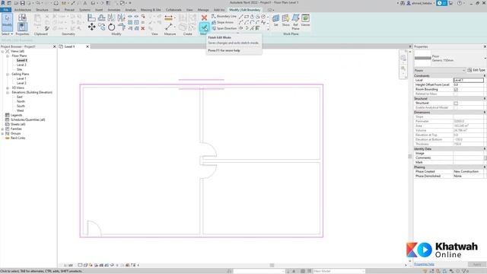Viewport: 487px width, 274px height.
Task: Open the North elevation view
Action: point(21,101)
